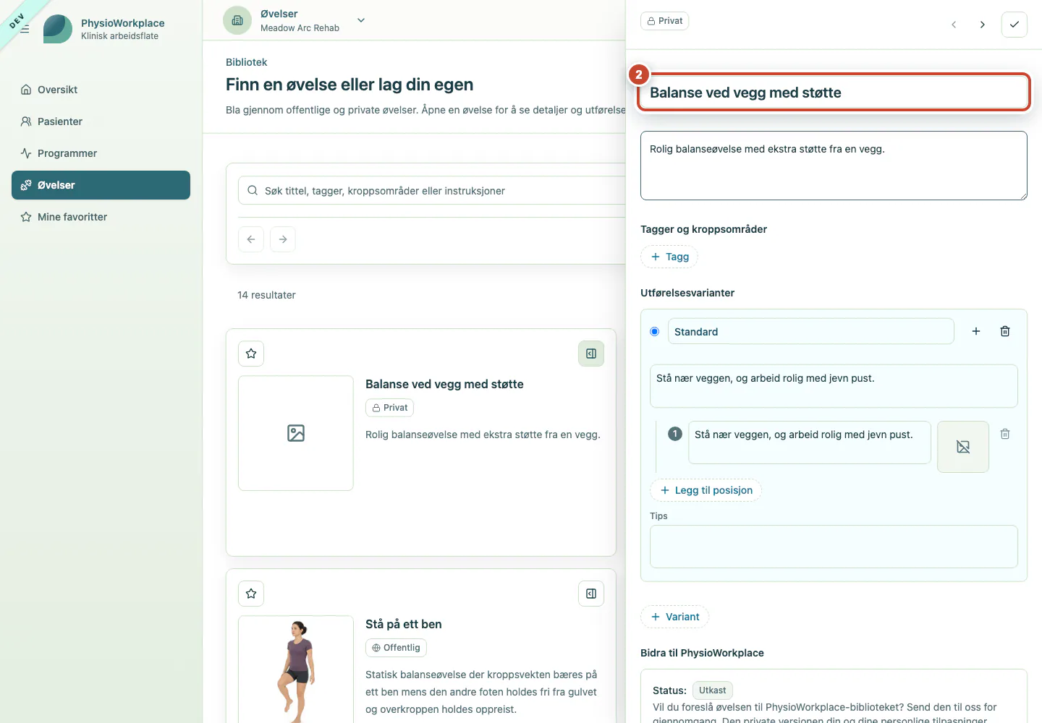Edit the exercise description text area

coord(834,166)
